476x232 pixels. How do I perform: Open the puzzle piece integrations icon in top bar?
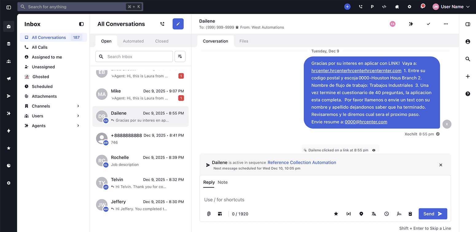(397, 6)
